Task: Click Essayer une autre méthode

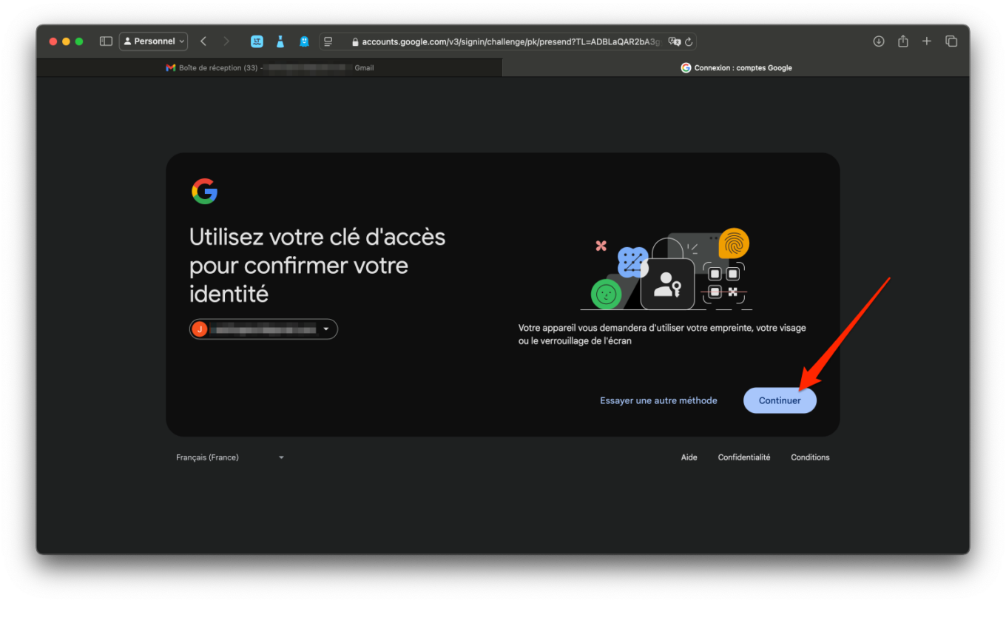Action: pyautogui.click(x=658, y=400)
